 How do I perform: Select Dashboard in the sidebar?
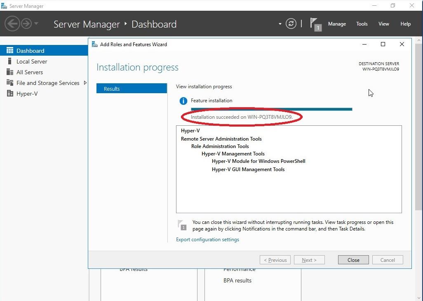[44, 50]
